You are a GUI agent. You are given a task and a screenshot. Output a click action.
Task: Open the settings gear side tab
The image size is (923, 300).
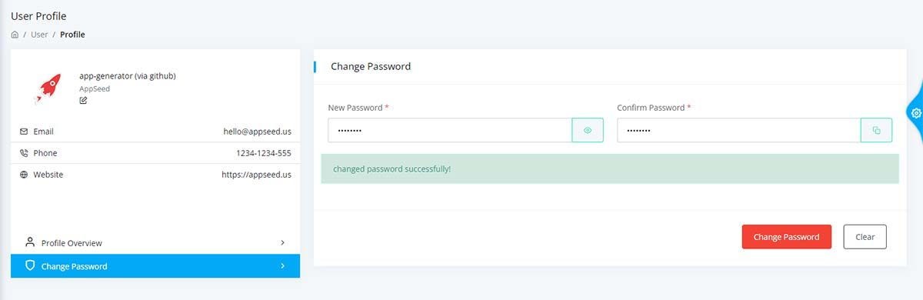coord(915,112)
